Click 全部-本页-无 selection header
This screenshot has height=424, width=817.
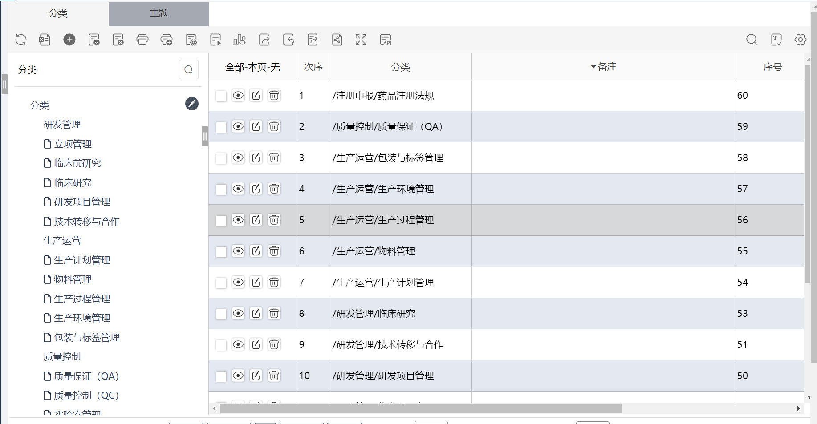[x=252, y=67]
